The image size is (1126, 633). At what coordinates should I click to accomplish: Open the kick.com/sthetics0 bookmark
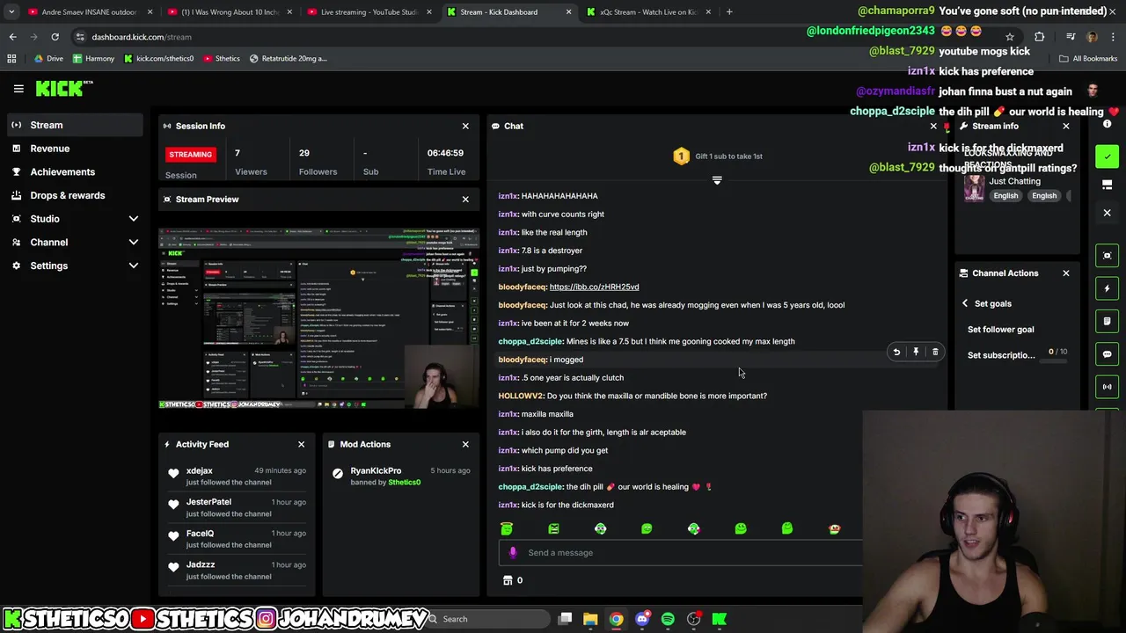coord(158,59)
